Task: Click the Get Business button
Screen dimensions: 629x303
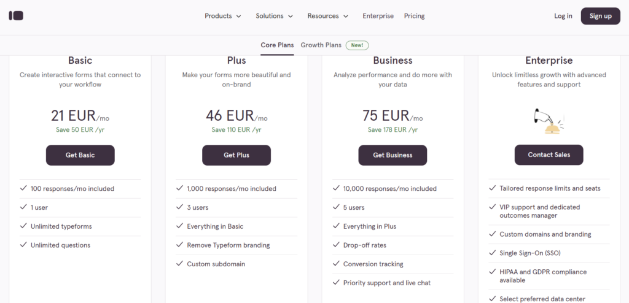Action: coord(393,155)
